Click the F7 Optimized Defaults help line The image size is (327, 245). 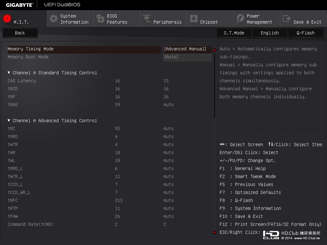tap(250, 192)
